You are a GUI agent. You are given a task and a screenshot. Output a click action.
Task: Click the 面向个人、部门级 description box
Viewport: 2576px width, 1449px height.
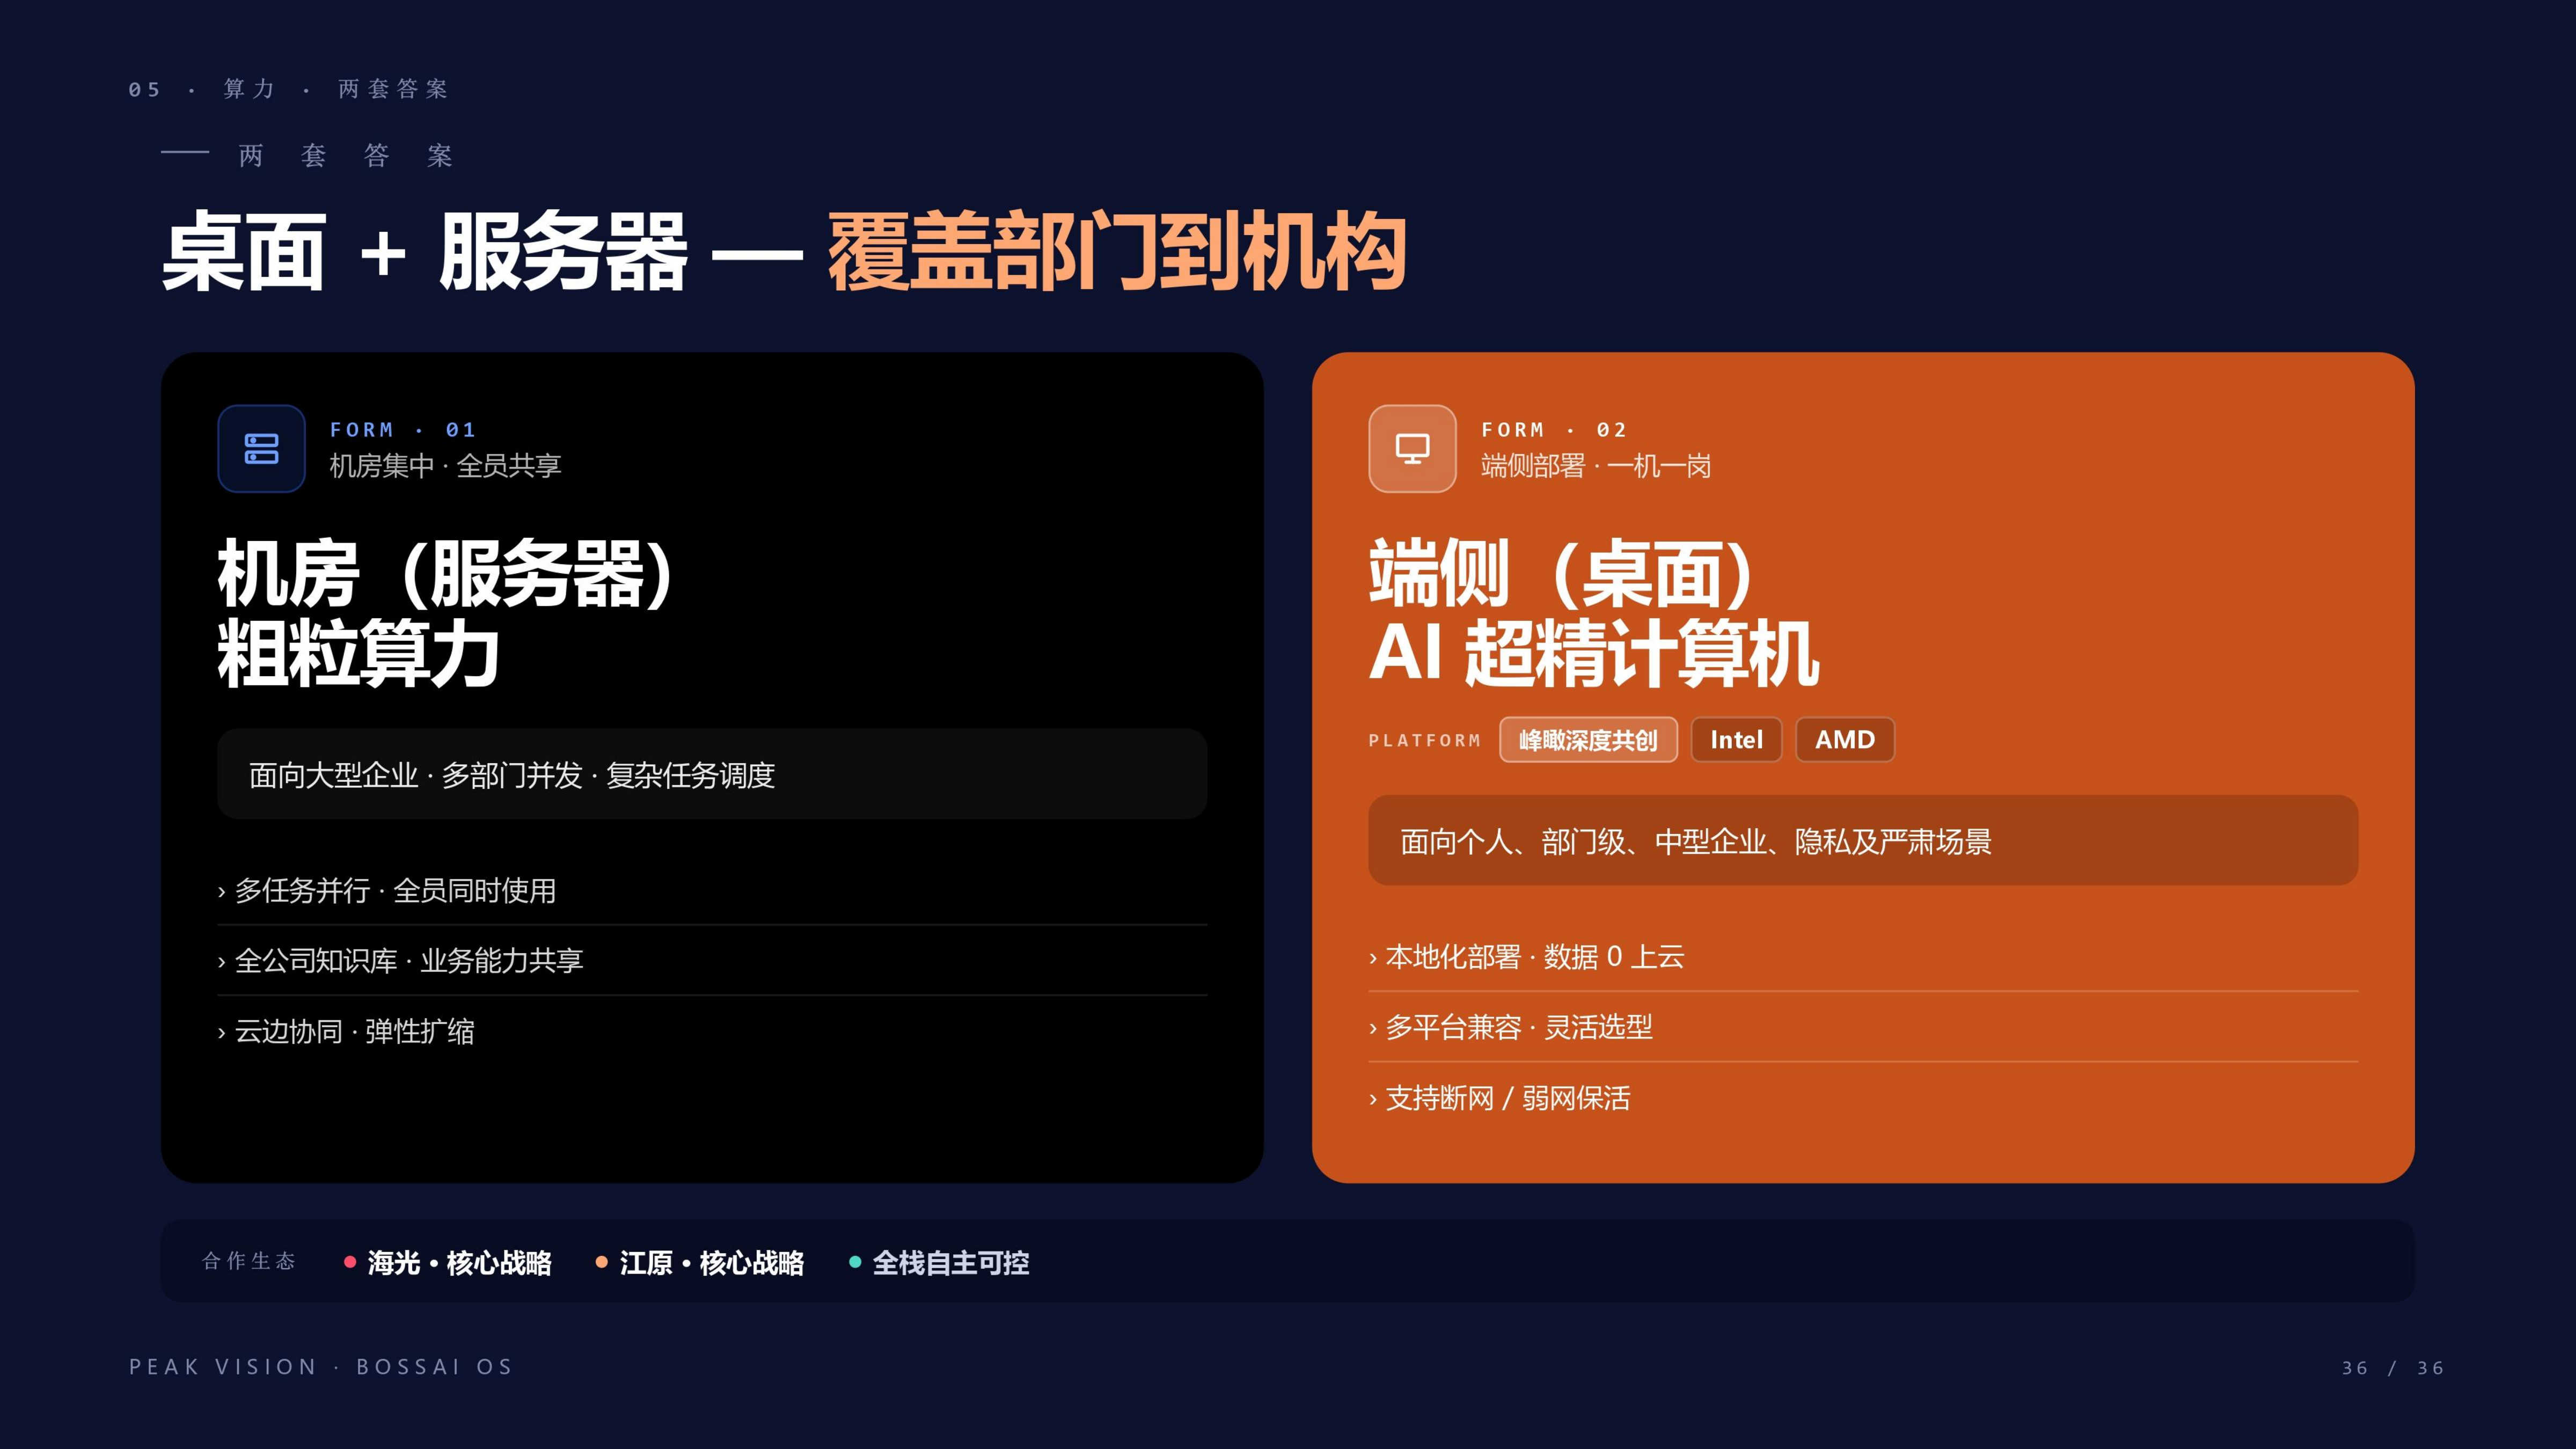tap(1863, 841)
